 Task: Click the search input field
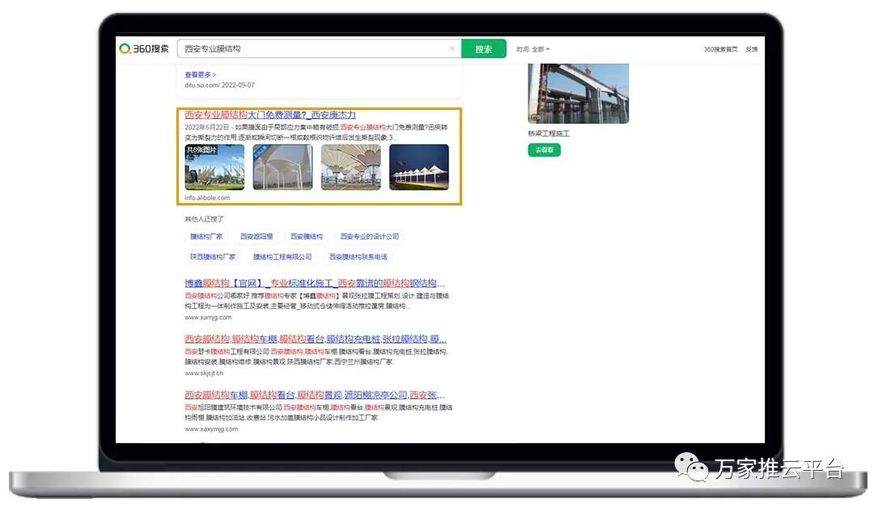316,49
